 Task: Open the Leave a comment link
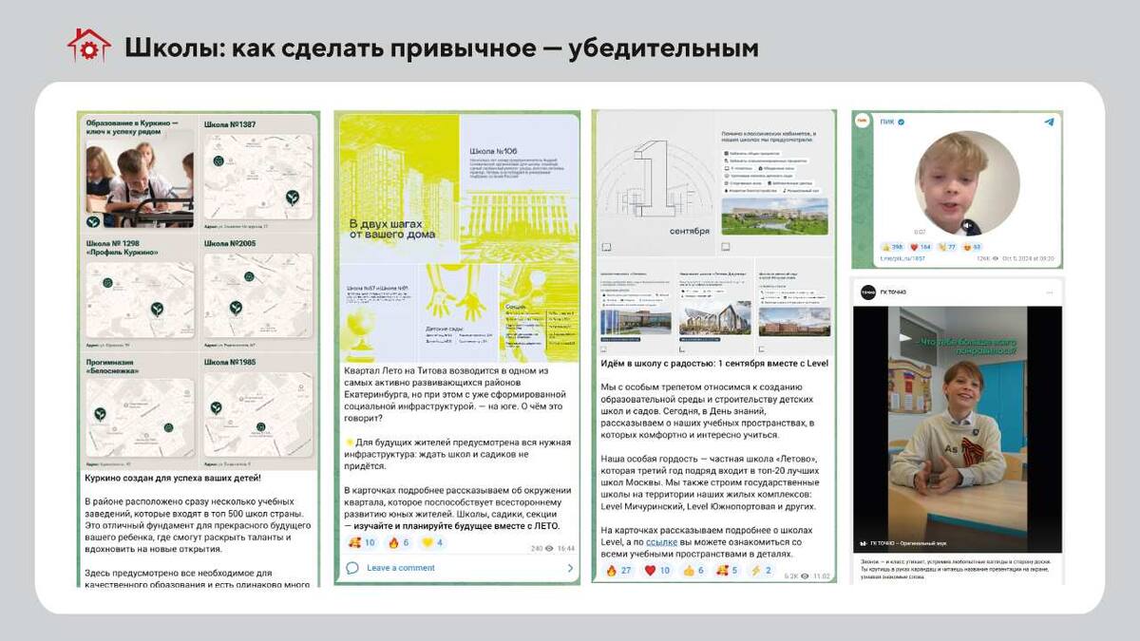(401, 568)
